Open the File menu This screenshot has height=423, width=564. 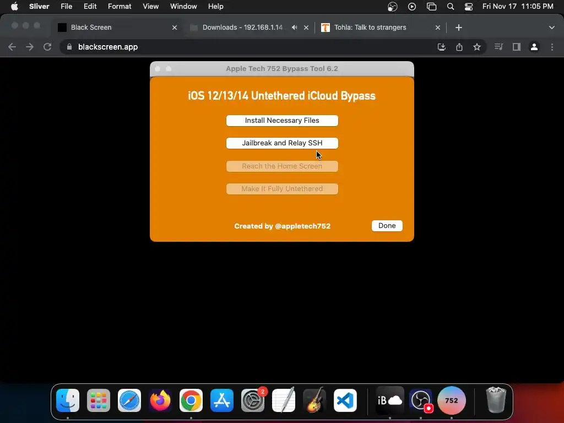pos(66,7)
